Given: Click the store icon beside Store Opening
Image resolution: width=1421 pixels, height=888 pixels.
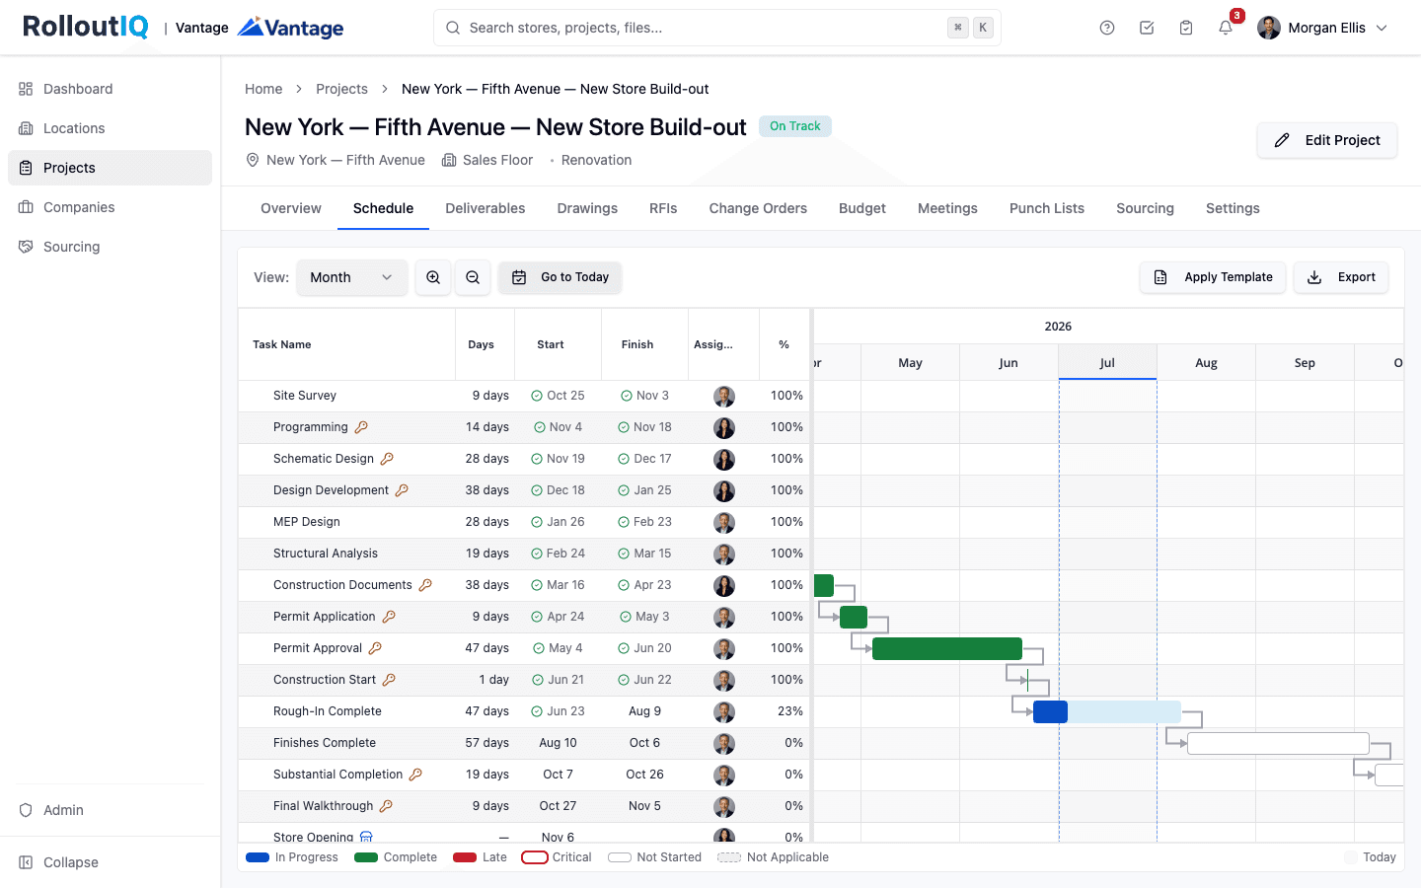Looking at the screenshot, I should 366,837.
